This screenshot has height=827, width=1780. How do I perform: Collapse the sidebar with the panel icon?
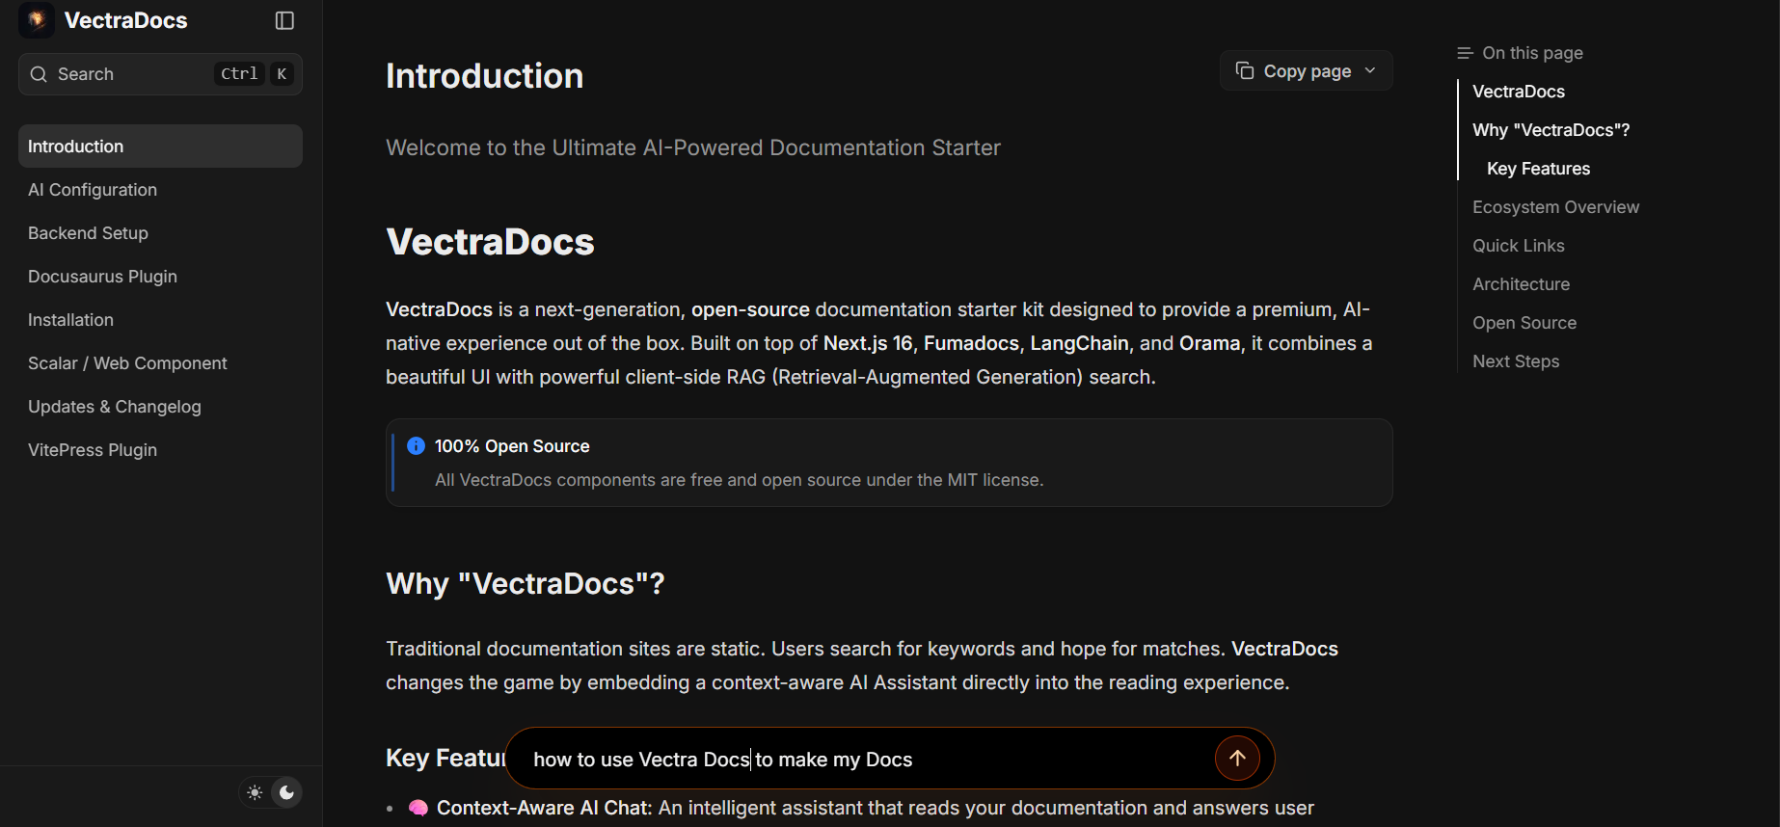tap(284, 20)
